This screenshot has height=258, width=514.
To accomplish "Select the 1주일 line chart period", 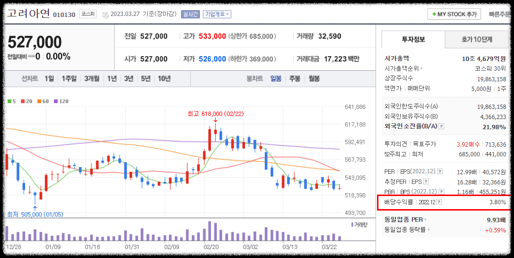I will pos(69,79).
